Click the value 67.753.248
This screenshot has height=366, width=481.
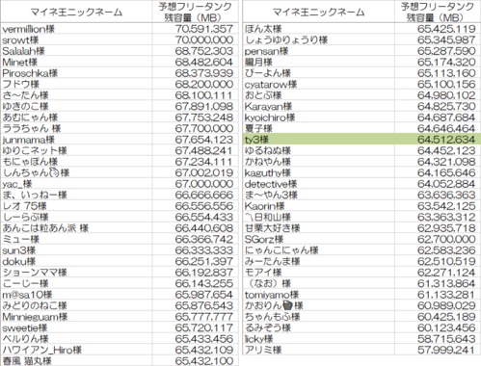pyautogui.click(x=204, y=118)
